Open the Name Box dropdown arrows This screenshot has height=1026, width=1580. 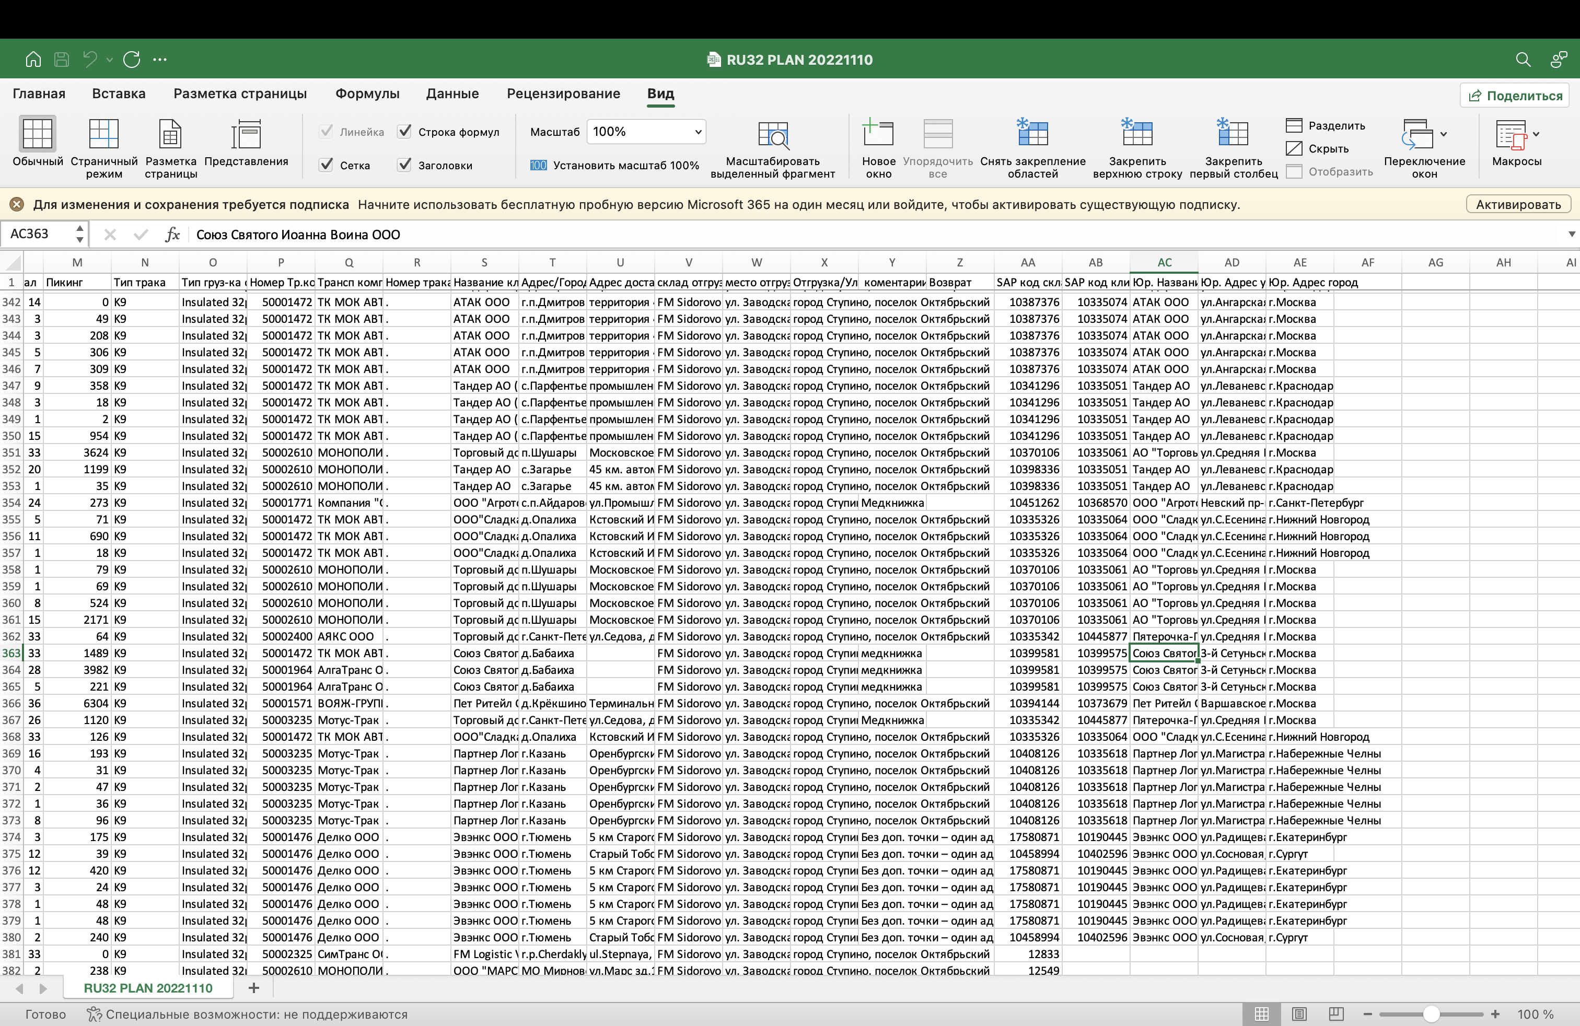(x=79, y=234)
